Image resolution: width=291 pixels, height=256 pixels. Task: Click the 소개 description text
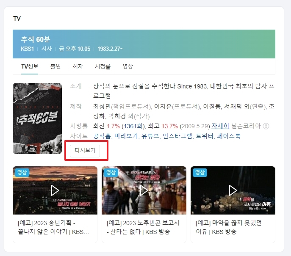coord(184,91)
